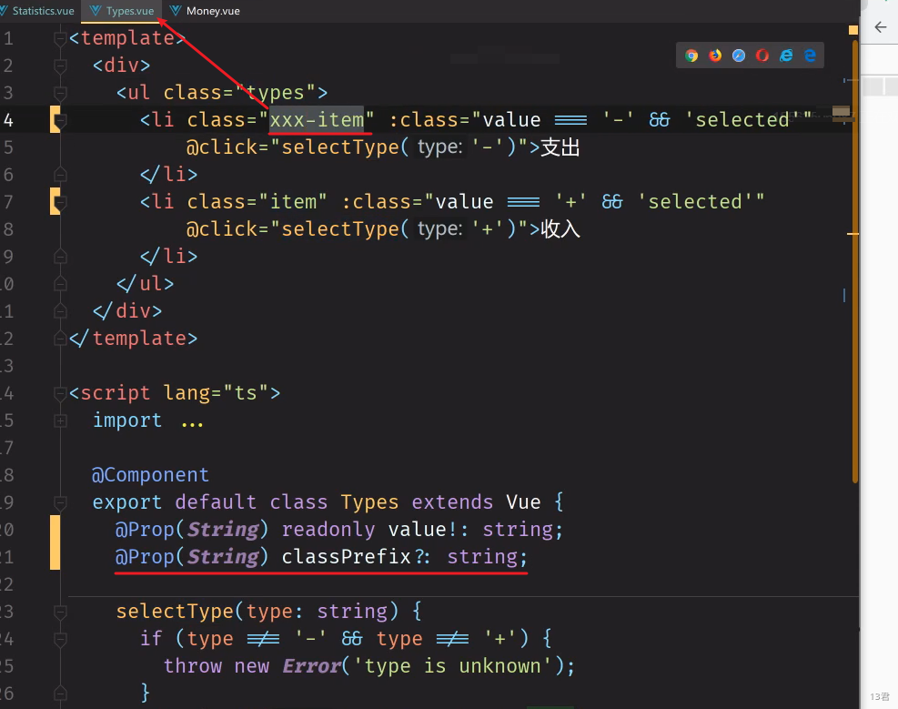This screenshot has height=709, width=898.
Task: Collapse the second li item block fold marker
Action: pos(60,202)
